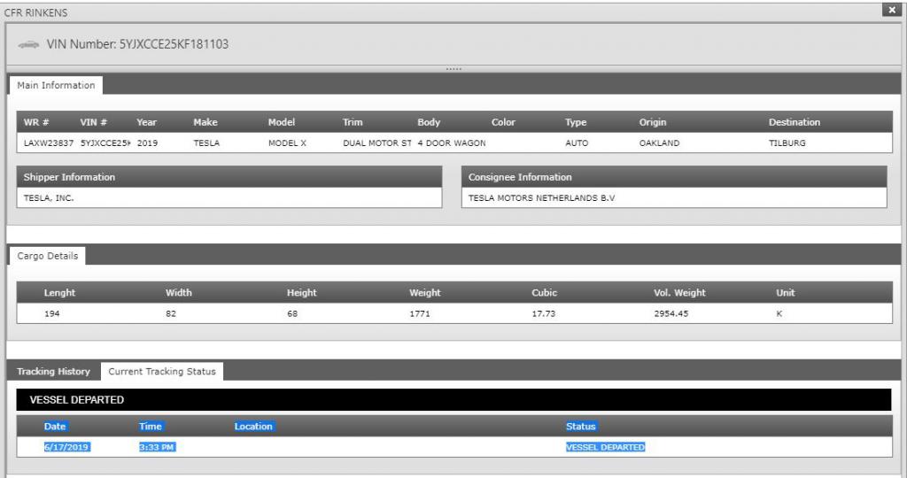Click the car icon beside VIN Number
This screenshot has height=478, width=907.
(x=28, y=44)
